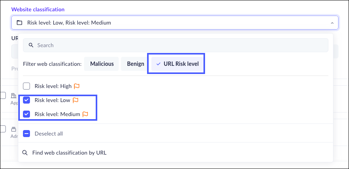Click the orange flag beside Risk level: Medium

tap(85, 114)
